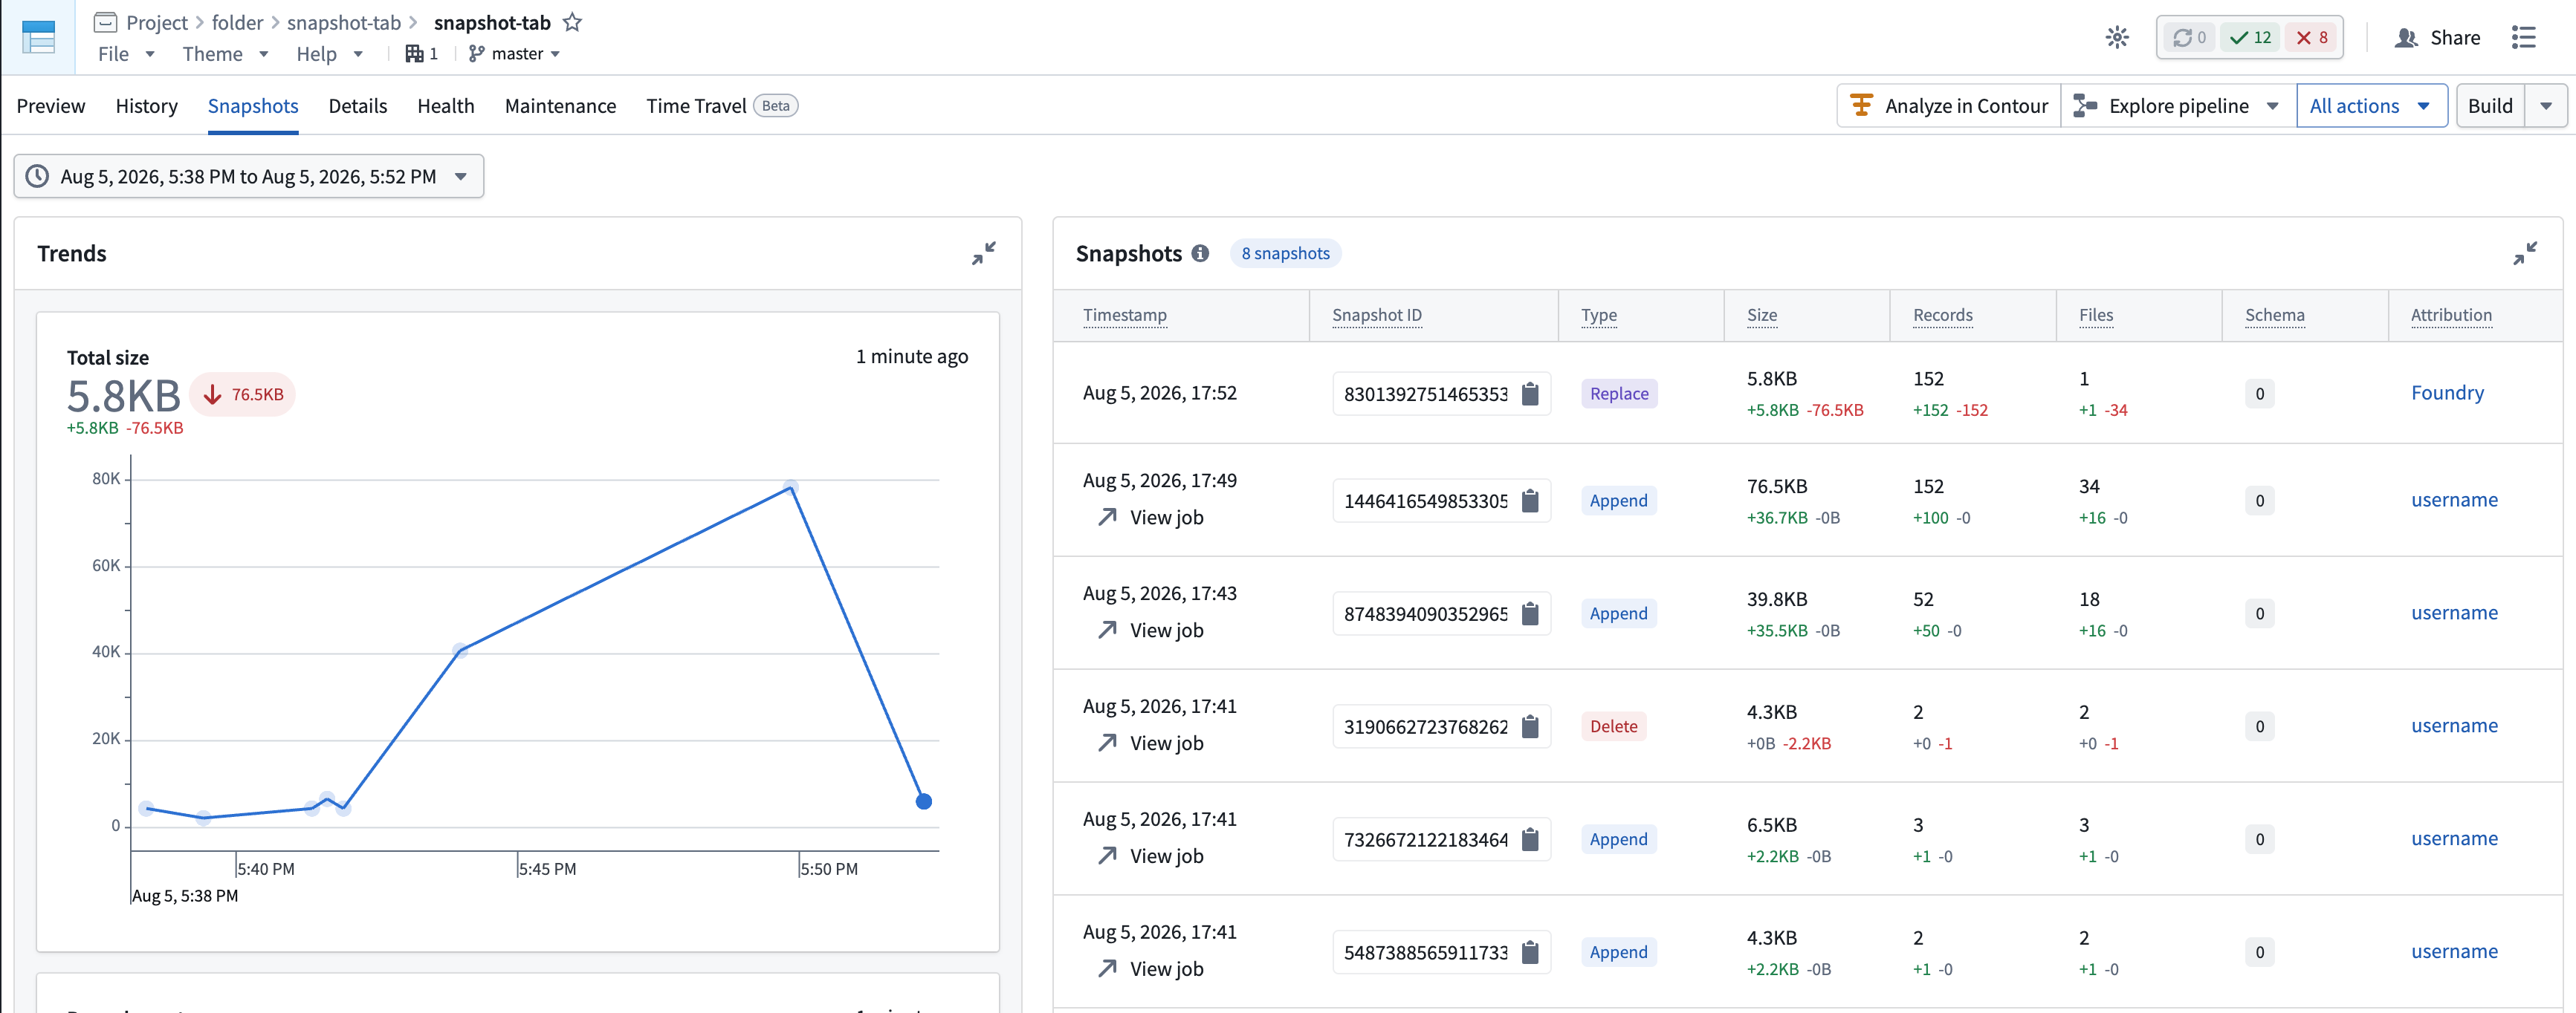Show Snapshots info tooltip icon
Image resolution: width=2576 pixels, height=1013 pixels.
click(1200, 254)
